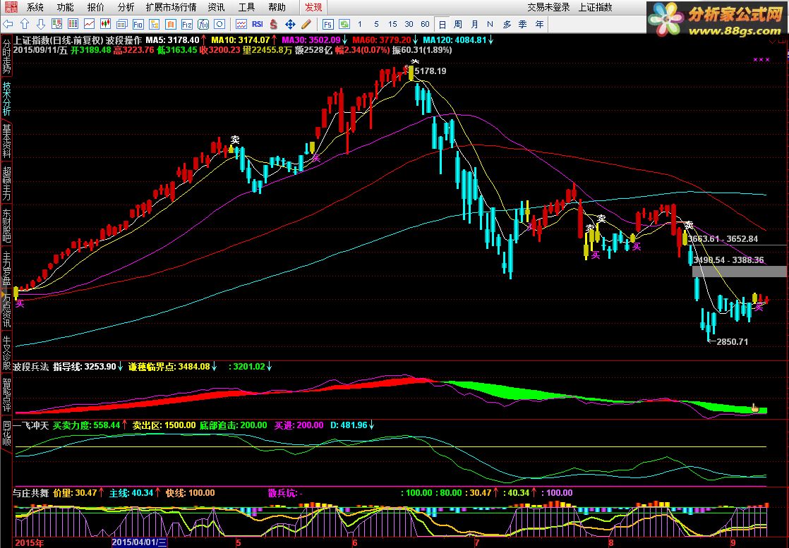789x548 pixels.
Task: Click the app logo in menu bar
Action: coord(10,7)
